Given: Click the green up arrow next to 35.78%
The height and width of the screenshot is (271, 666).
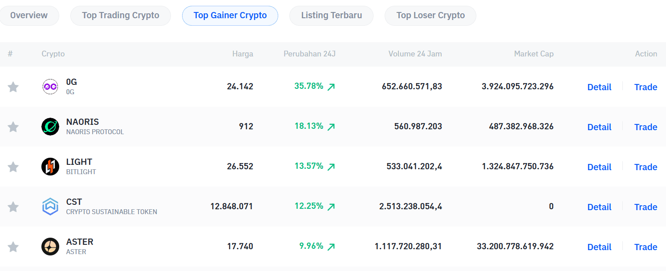Looking at the screenshot, I should [330, 87].
